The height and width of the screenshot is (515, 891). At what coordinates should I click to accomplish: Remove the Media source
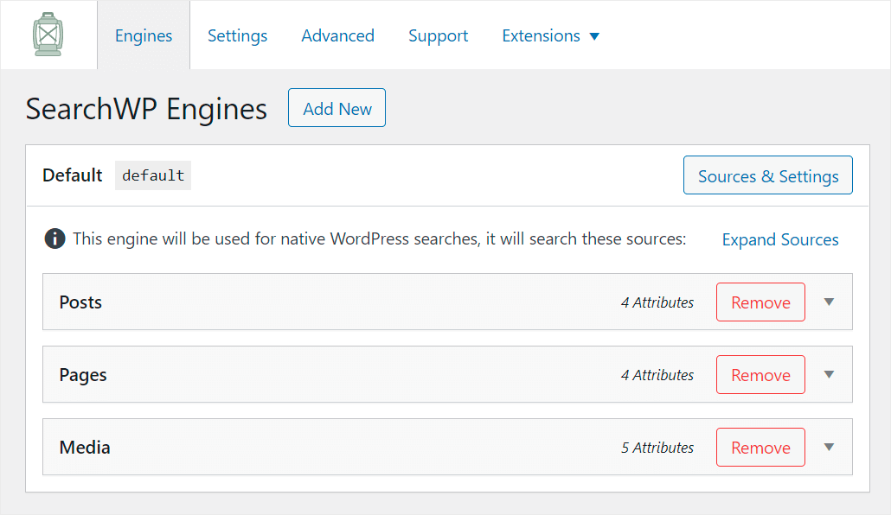click(760, 448)
